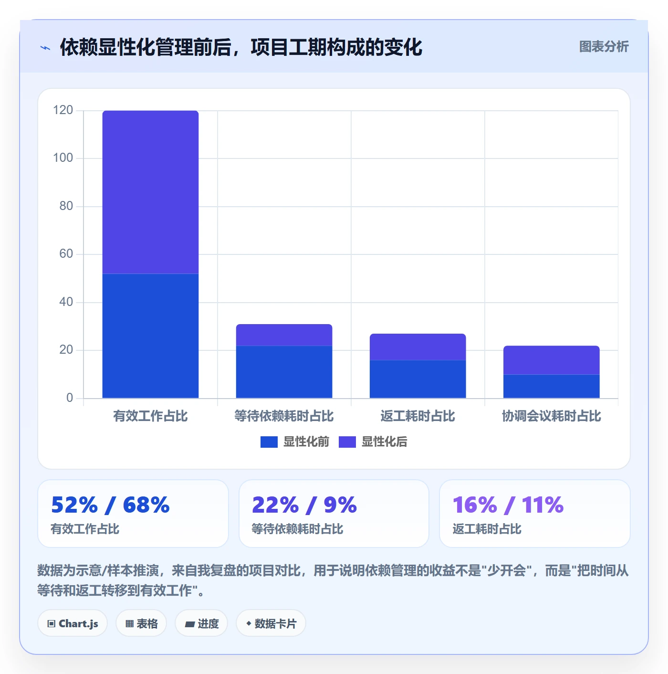
Task: Click the 协调会议耗时占比 x-axis label
Action: point(551,416)
